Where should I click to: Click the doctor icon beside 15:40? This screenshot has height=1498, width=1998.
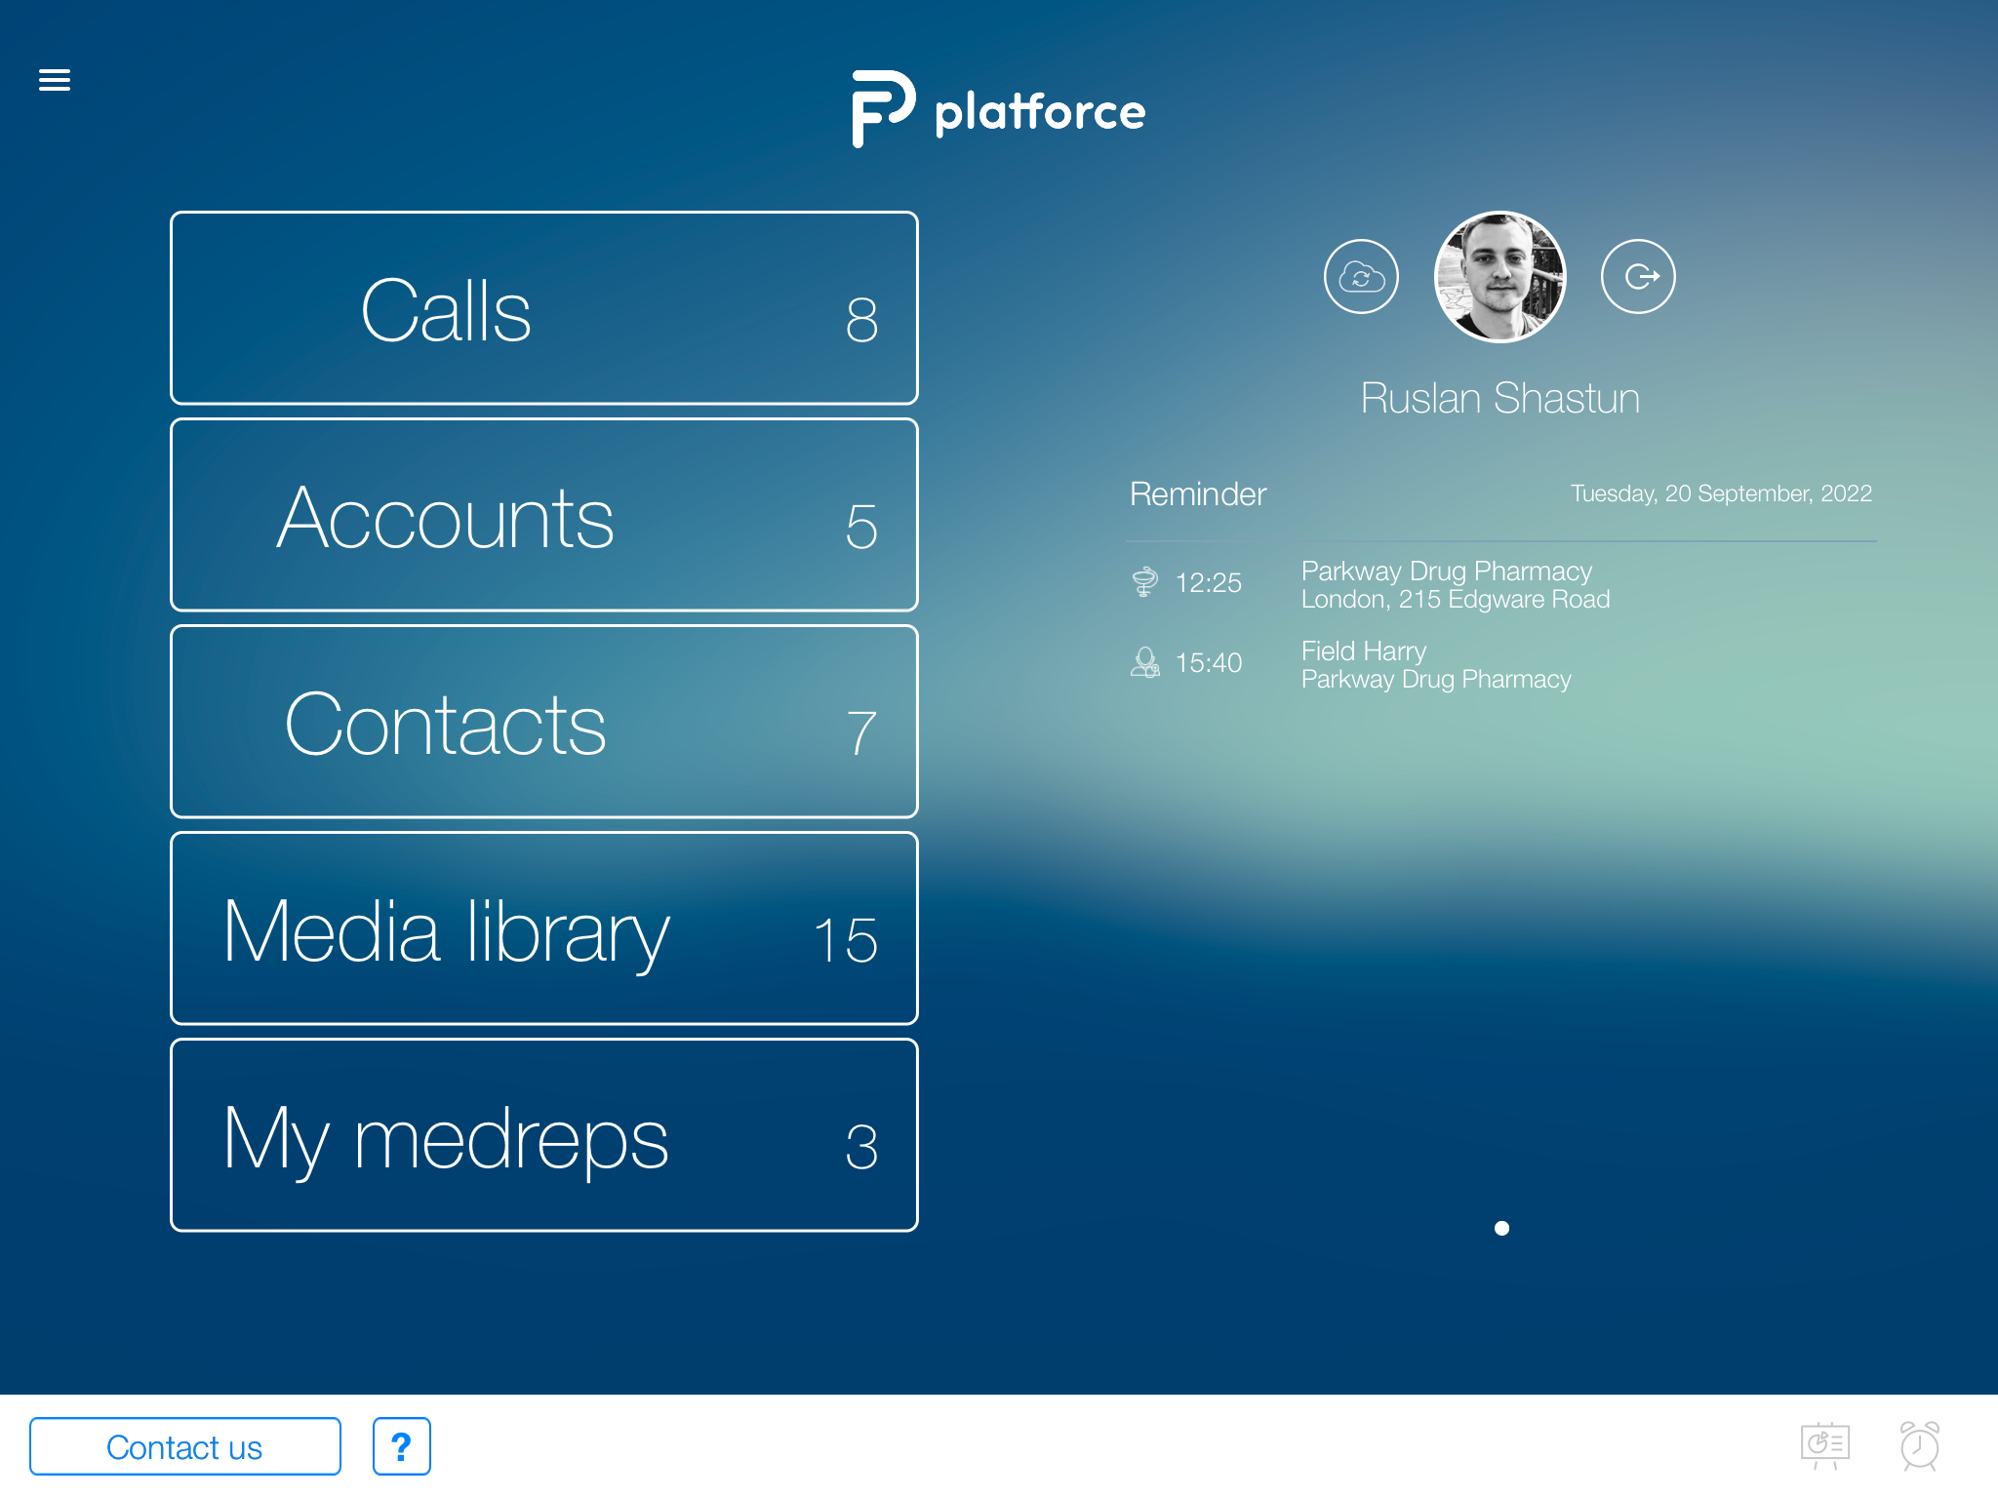[x=1144, y=662]
